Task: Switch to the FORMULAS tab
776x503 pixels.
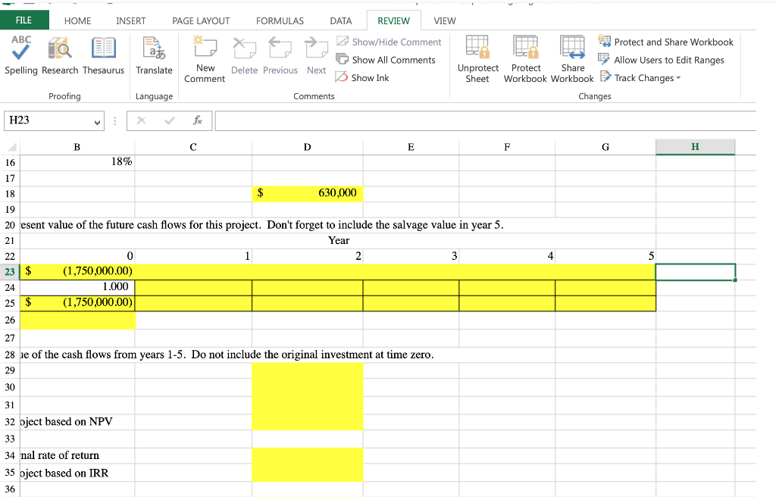Action: (280, 20)
